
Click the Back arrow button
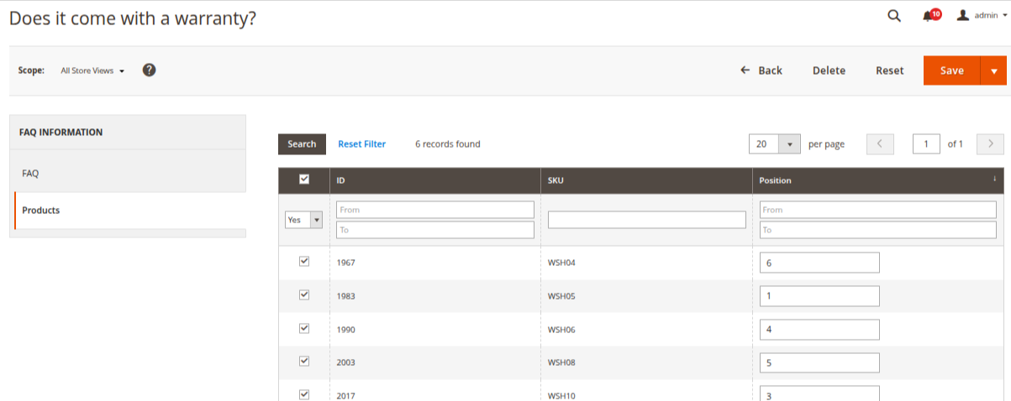coord(761,70)
